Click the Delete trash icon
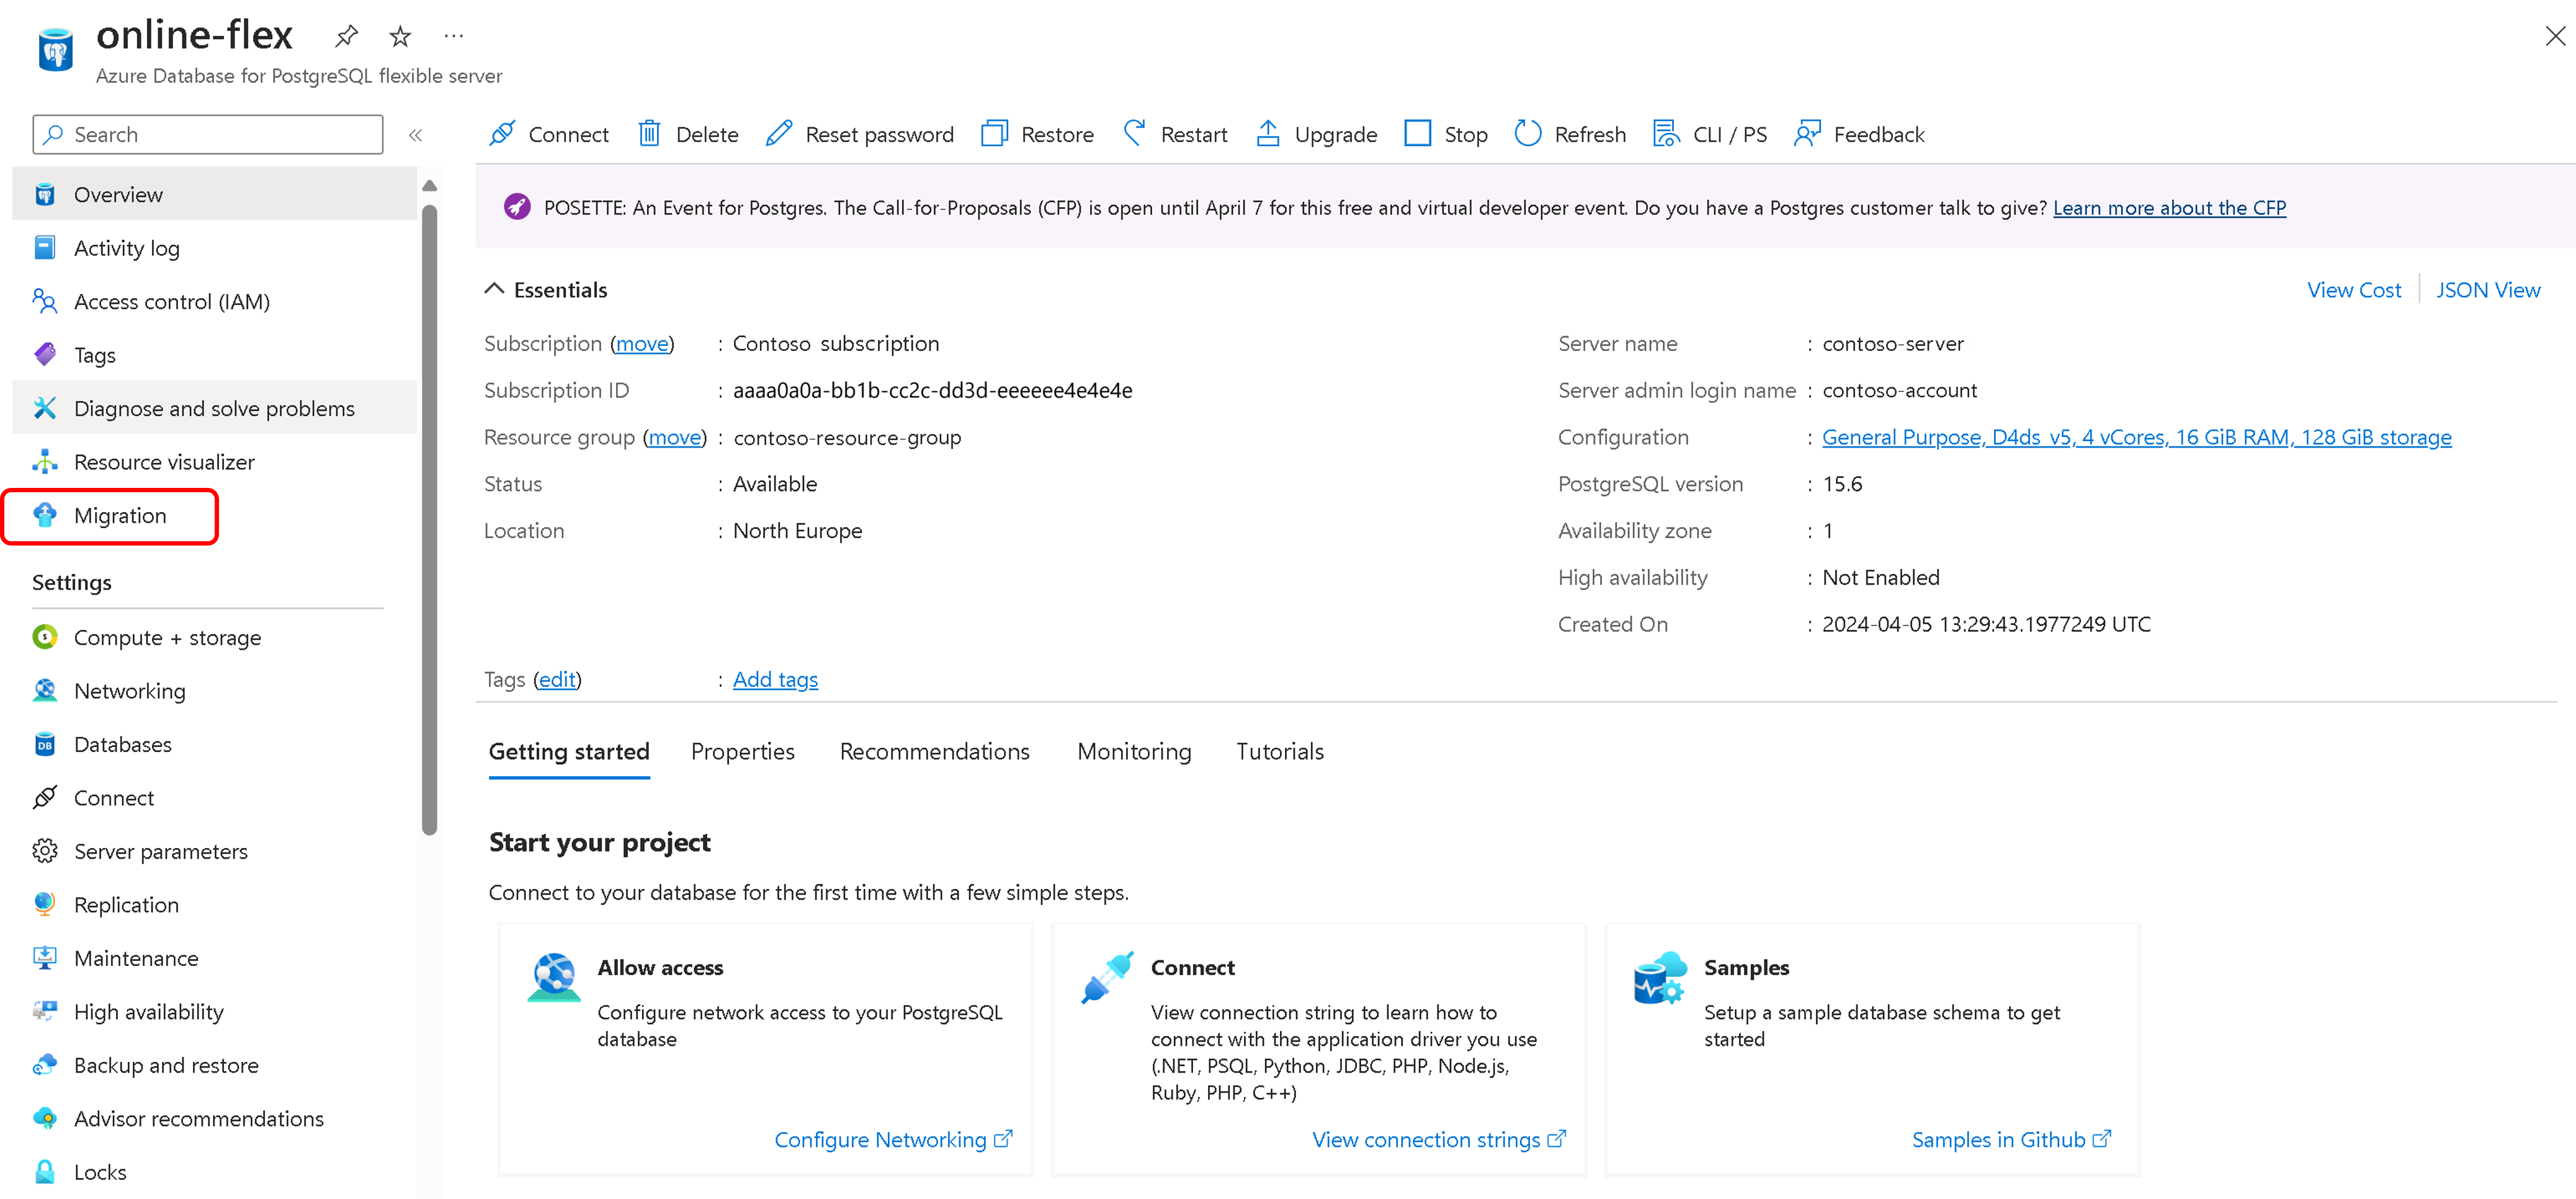This screenshot has height=1199, width=2576. coord(650,133)
